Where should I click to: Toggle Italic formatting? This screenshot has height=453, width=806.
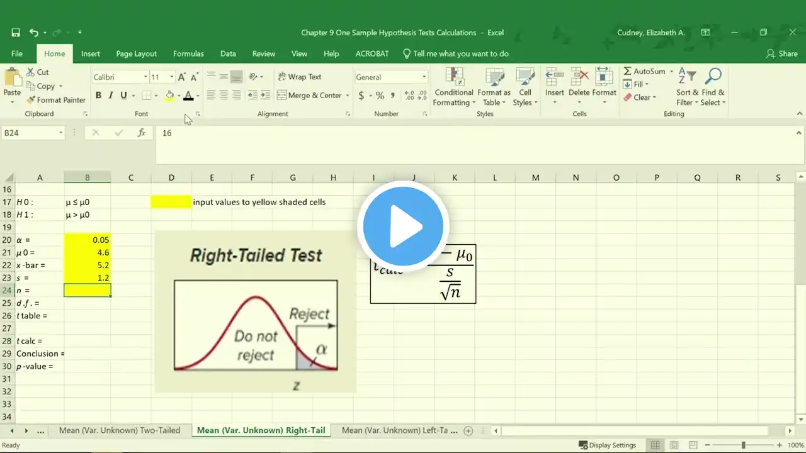pos(111,96)
